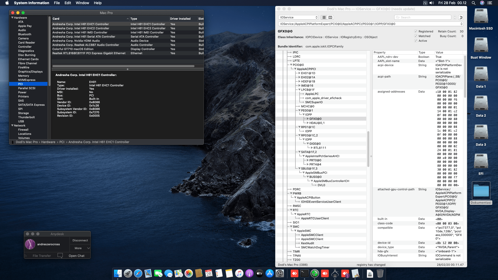This screenshot has height=280, width=498.
Task: Open the Messages app in Dock
Action: (x=168, y=273)
